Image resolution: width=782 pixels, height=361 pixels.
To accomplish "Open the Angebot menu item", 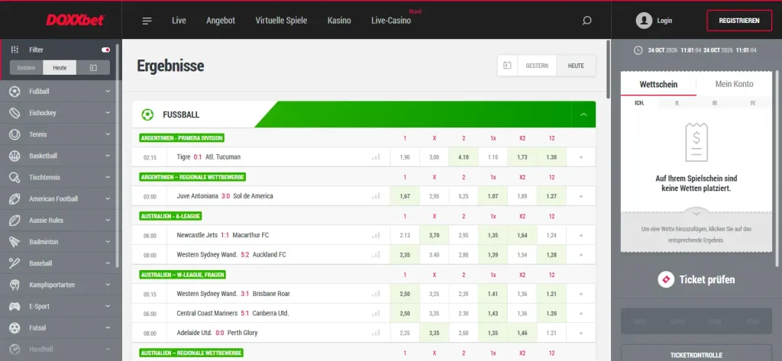I will (x=221, y=21).
